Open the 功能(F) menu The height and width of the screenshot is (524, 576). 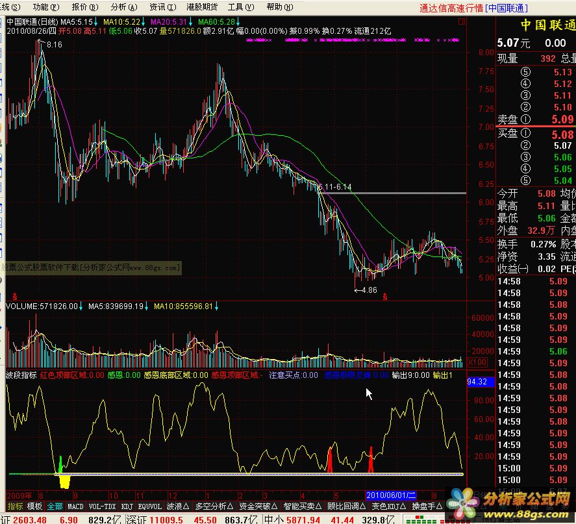(46, 7)
